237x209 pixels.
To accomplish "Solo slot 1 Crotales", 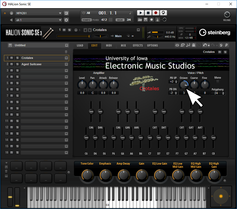I will coord(17,58).
